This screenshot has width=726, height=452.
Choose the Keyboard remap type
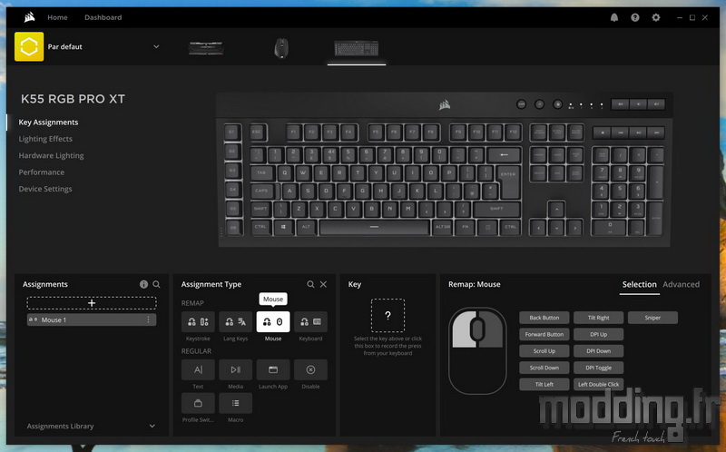[x=310, y=322]
